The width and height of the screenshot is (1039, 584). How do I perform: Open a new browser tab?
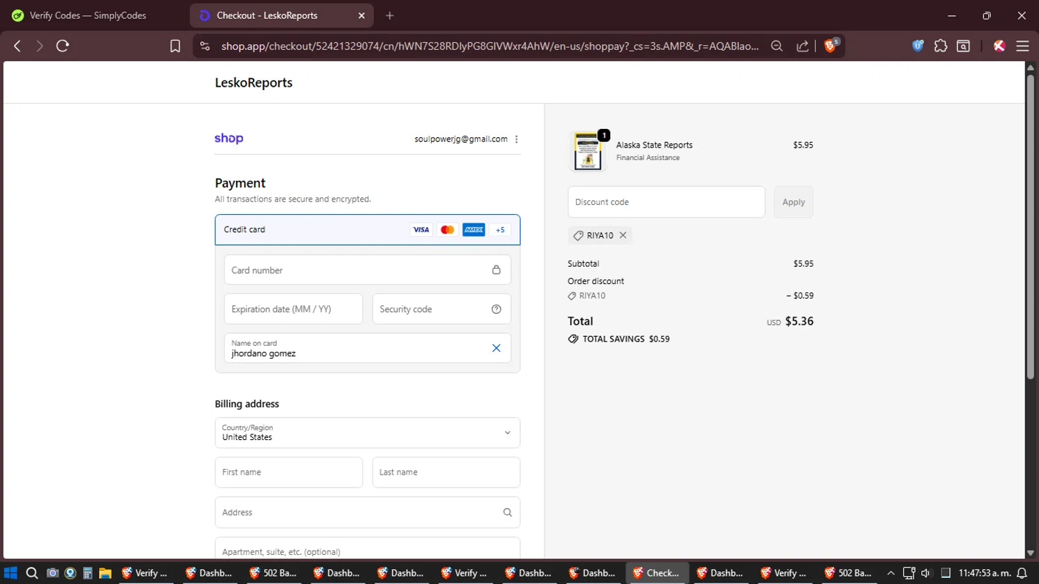tap(390, 15)
